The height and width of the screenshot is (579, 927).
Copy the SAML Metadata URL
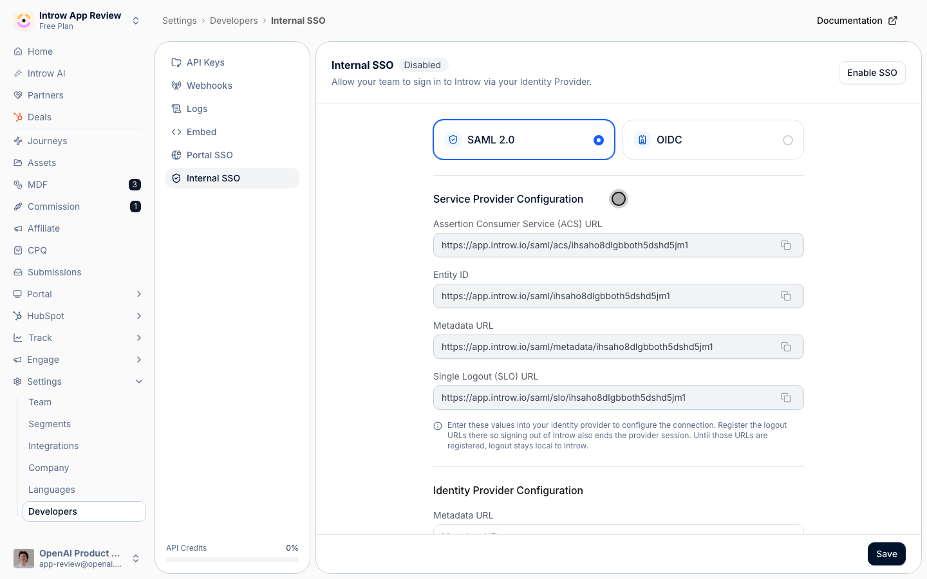[786, 347]
